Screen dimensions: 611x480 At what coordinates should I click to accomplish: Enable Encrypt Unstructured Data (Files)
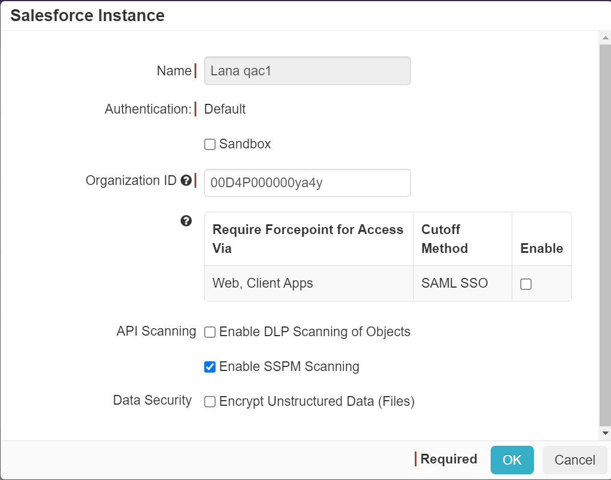tap(209, 402)
